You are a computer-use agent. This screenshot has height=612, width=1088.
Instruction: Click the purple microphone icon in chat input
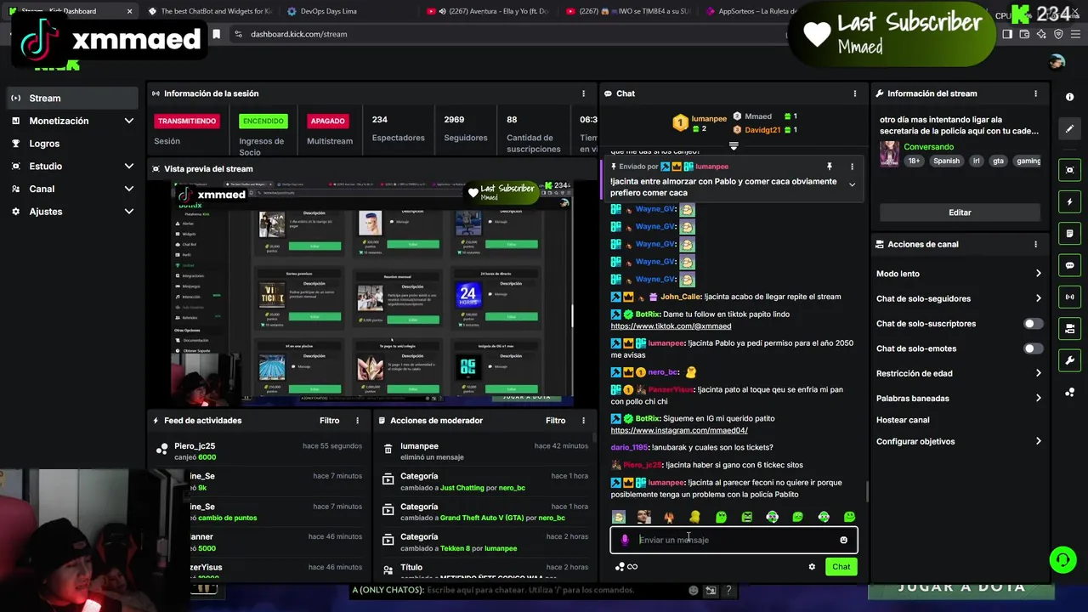tap(625, 540)
